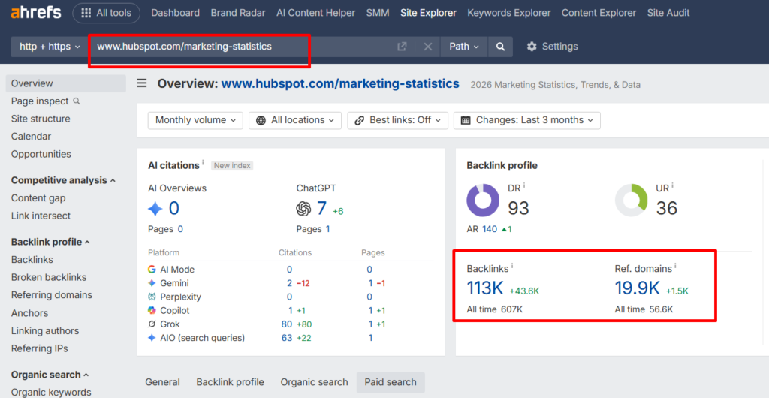Collapse the Organic search sidebar section
Image resolution: width=769 pixels, height=398 pixels.
click(50, 375)
